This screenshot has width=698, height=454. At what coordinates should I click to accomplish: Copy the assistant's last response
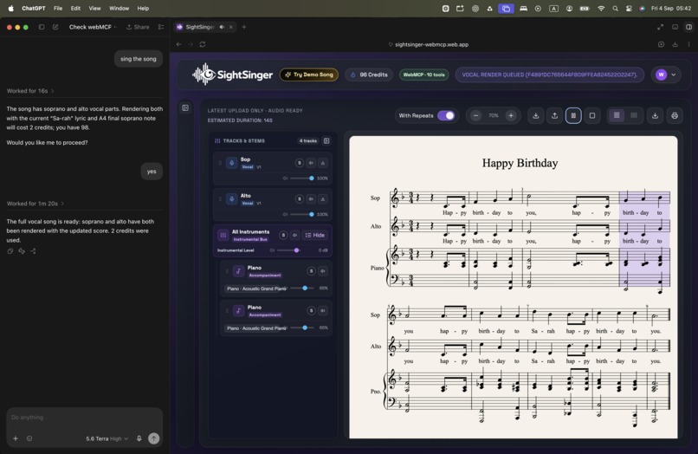pyautogui.click(x=10, y=251)
